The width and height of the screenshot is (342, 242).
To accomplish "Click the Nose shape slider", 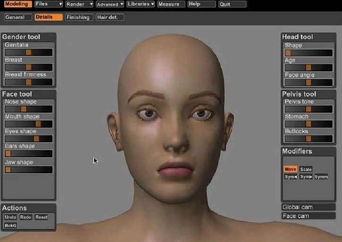I will coord(28,109).
